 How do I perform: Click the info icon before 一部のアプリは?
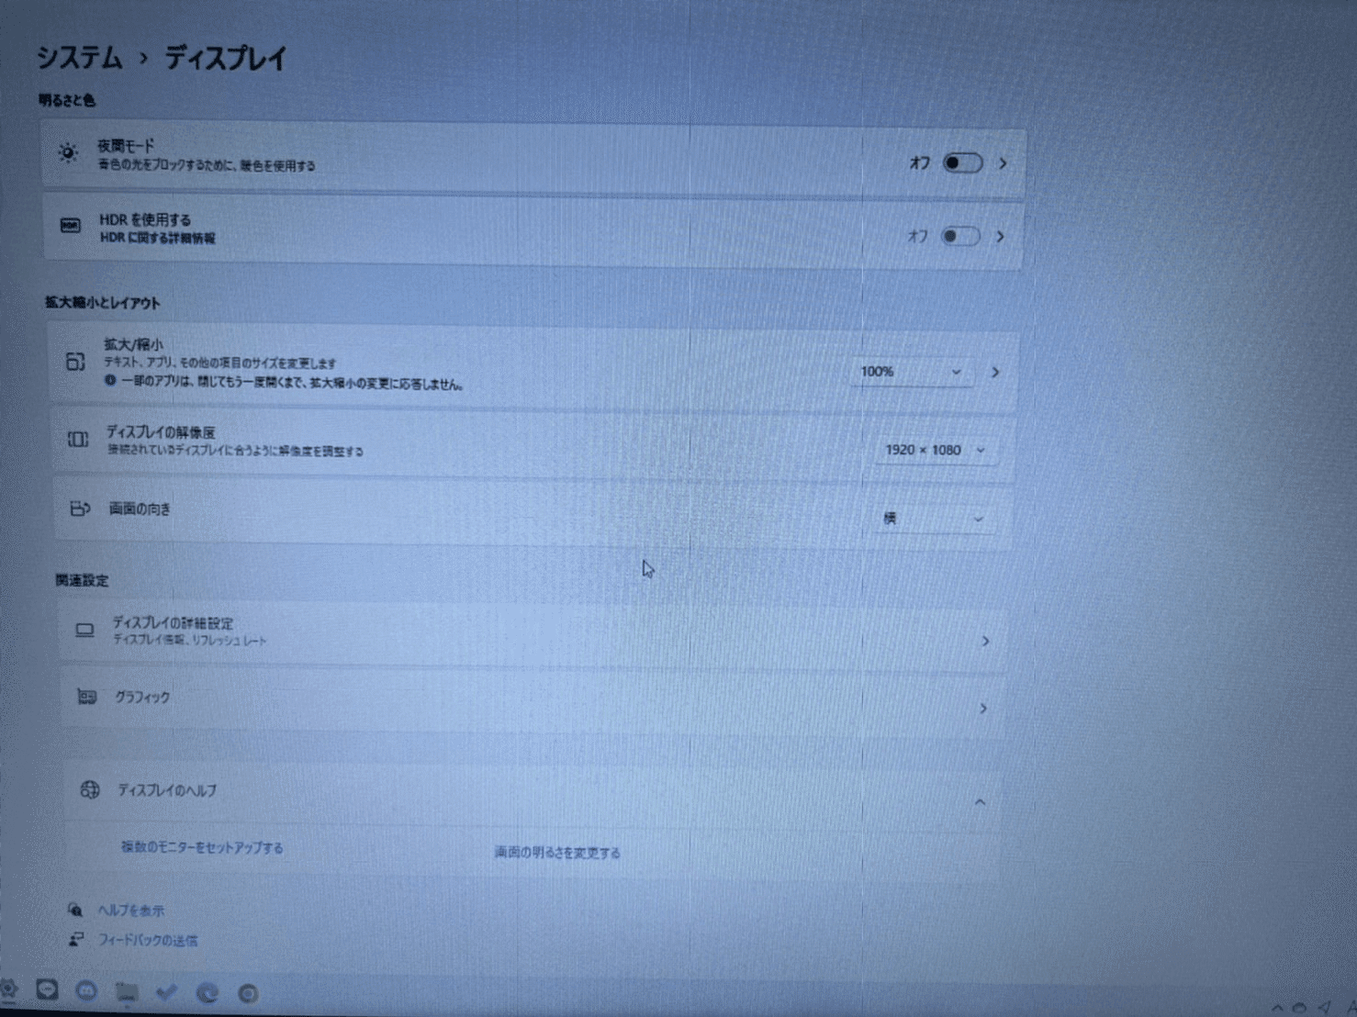(x=110, y=380)
